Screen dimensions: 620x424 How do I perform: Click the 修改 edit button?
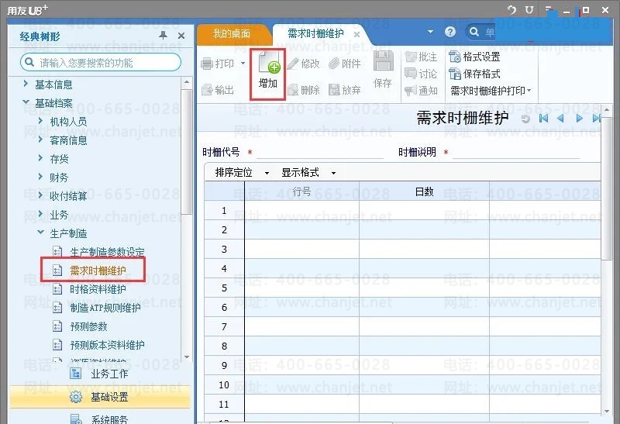coord(304,64)
